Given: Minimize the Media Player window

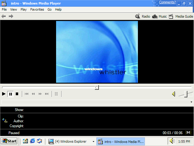Looking at the screenshot, I should (x=179, y=3).
